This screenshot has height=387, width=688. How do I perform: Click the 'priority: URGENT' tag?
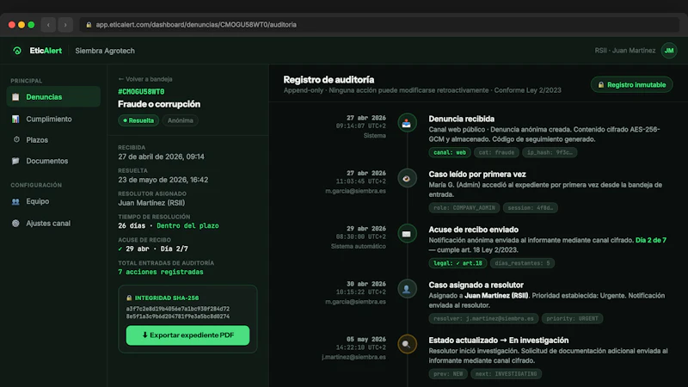[x=572, y=318]
